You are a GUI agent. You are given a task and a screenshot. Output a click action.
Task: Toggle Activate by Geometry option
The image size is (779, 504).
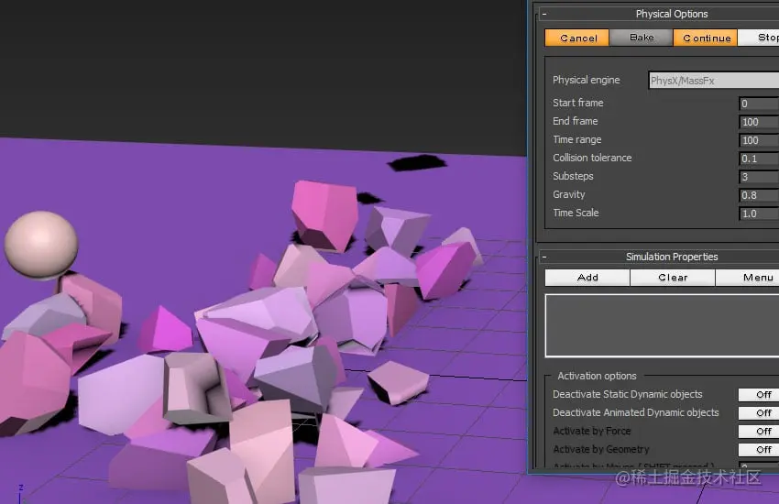(759, 449)
